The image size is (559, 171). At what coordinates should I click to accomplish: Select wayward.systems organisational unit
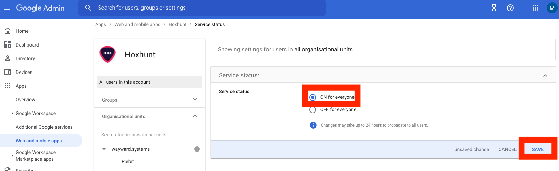pyautogui.click(x=131, y=149)
